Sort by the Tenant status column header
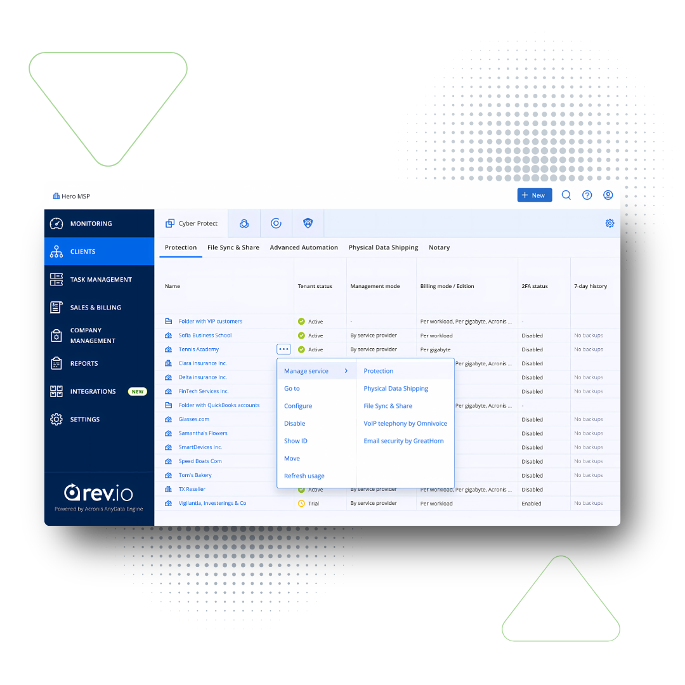This screenshot has width=685, height=685. (x=315, y=286)
